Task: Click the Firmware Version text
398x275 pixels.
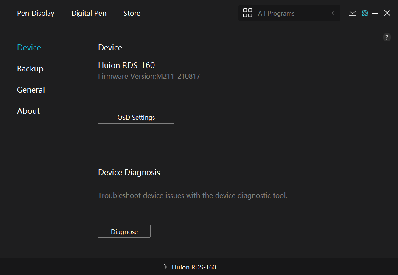Action: point(149,77)
